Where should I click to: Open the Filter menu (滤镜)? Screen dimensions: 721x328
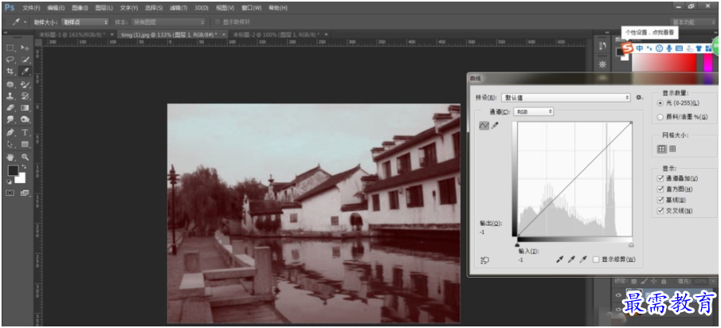(x=178, y=8)
